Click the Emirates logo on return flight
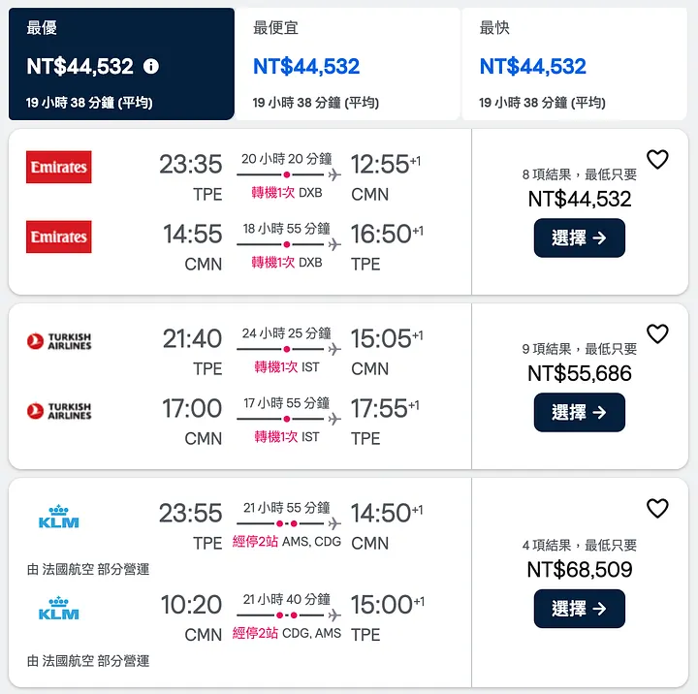Image resolution: width=698 pixels, height=694 pixels. coord(59,237)
